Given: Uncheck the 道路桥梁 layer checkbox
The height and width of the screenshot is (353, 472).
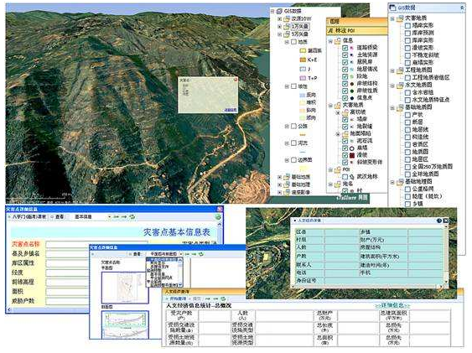Looking at the screenshot, I should (345, 48).
